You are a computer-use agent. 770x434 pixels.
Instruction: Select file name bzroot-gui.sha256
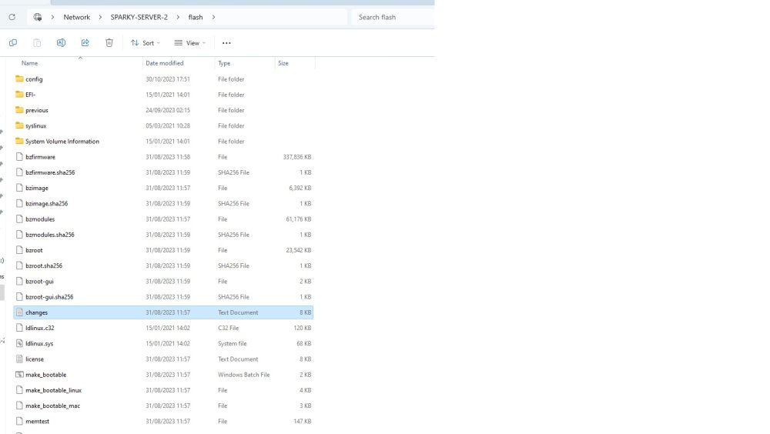pos(49,297)
